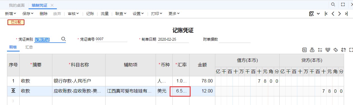
Task: Switch to the 汇总 tab
Action: pyautogui.click(x=29, y=47)
